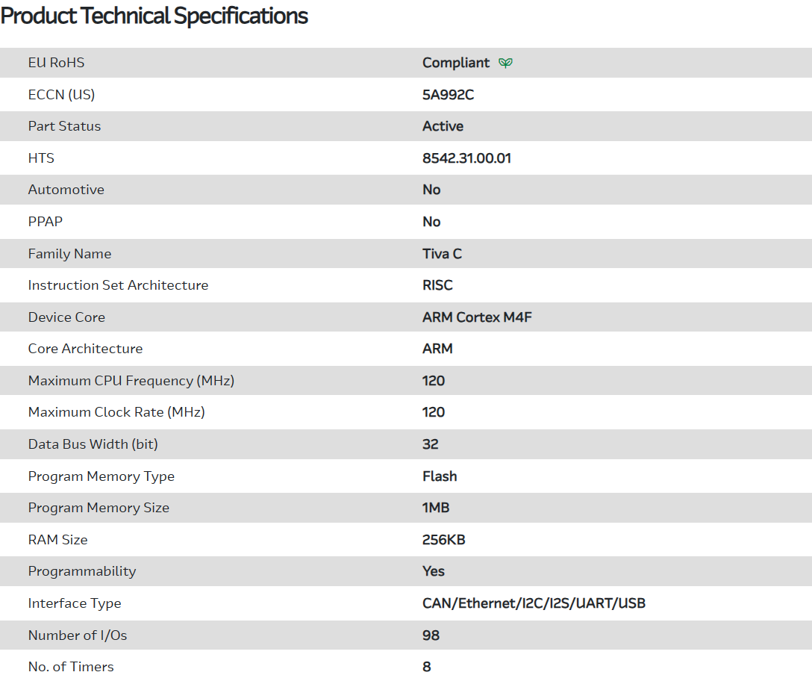Select the ARM Cortex M4F device core

477,317
